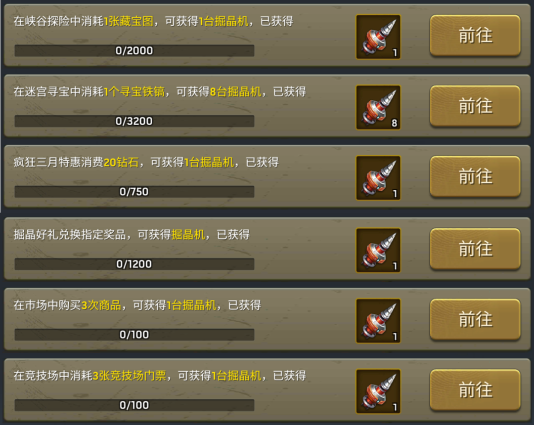Select the 竞技场门票 task description text
534x425 pixels.
pos(160,376)
